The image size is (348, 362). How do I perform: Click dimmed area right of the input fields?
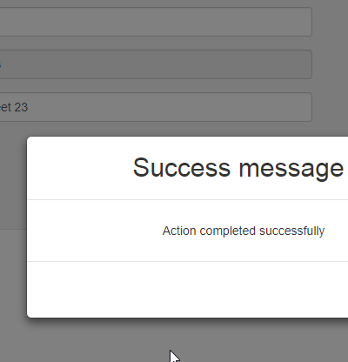tap(330, 64)
